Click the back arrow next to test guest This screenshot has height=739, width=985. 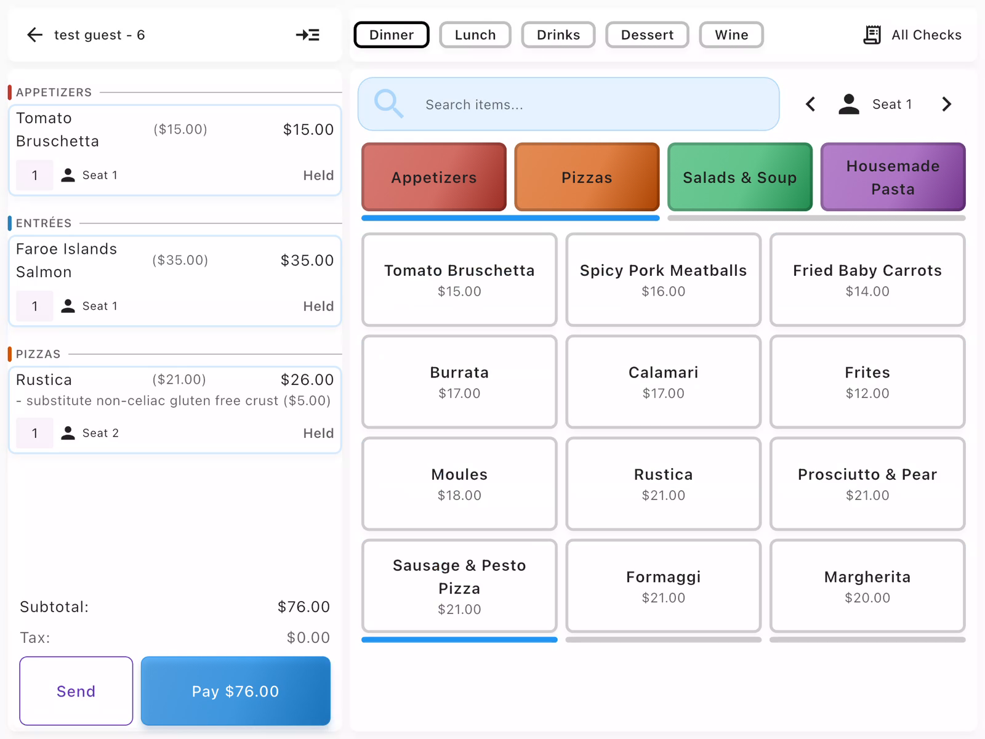click(x=35, y=35)
